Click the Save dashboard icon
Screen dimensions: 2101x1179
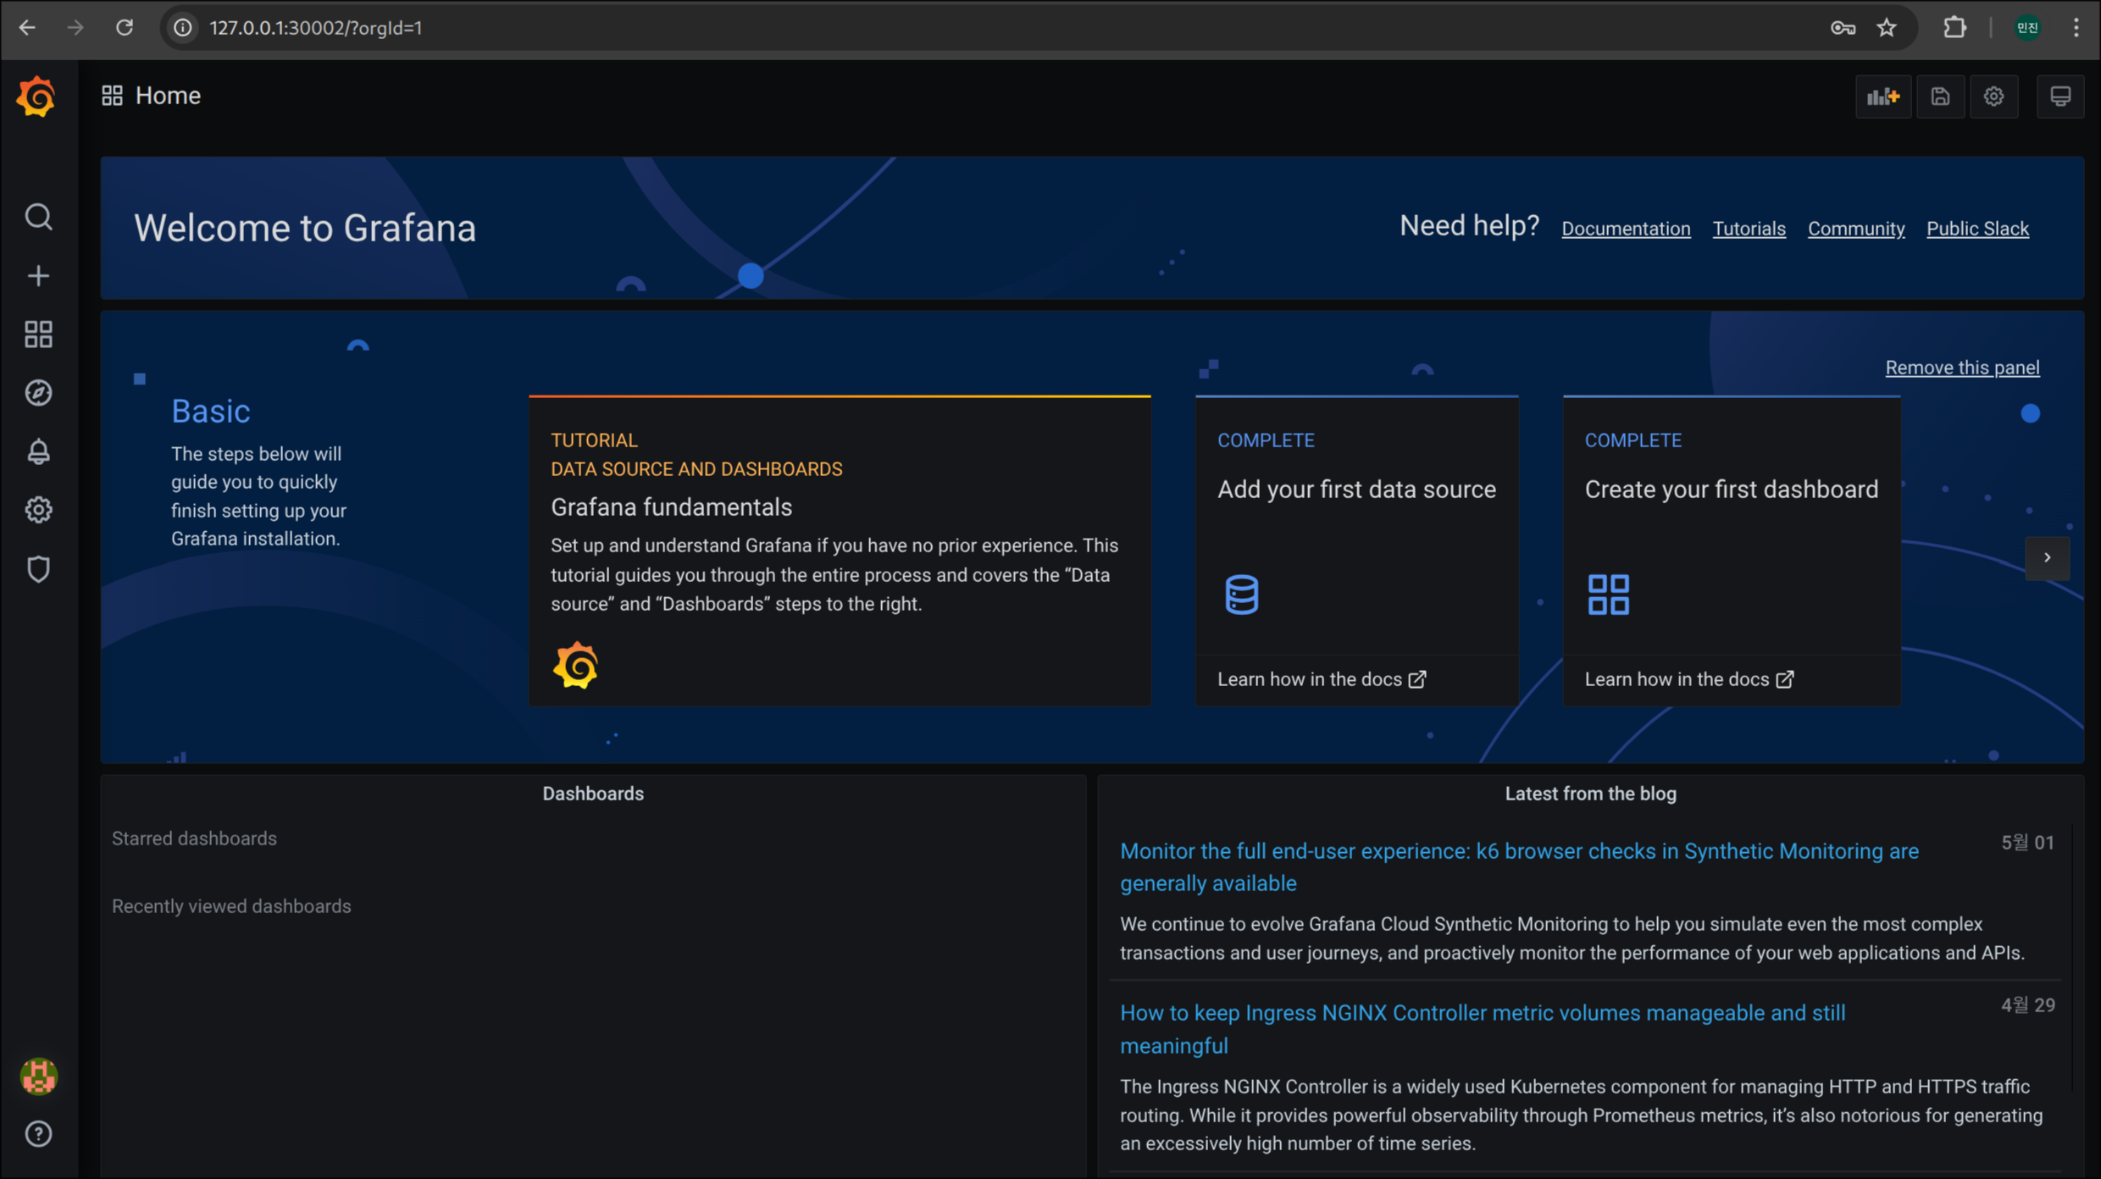click(x=1940, y=97)
